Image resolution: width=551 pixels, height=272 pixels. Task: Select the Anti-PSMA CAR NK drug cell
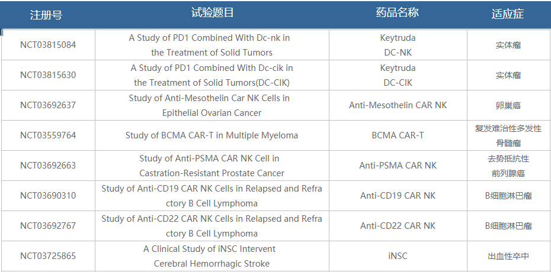pos(398,166)
